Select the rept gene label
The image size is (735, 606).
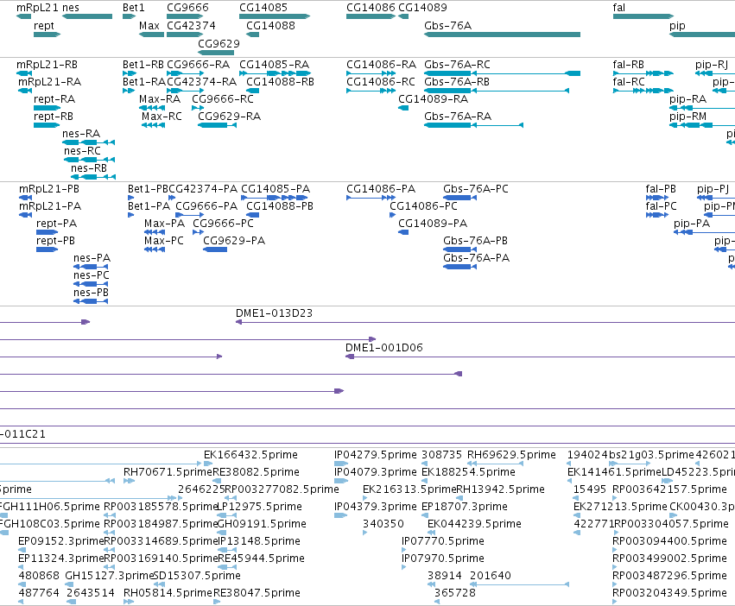[43, 26]
